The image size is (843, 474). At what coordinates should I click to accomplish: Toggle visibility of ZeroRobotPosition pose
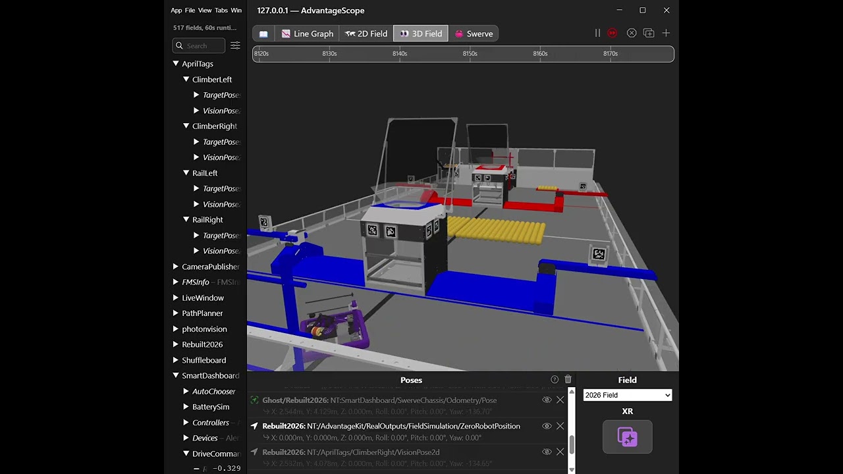pyautogui.click(x=547, y=426)
